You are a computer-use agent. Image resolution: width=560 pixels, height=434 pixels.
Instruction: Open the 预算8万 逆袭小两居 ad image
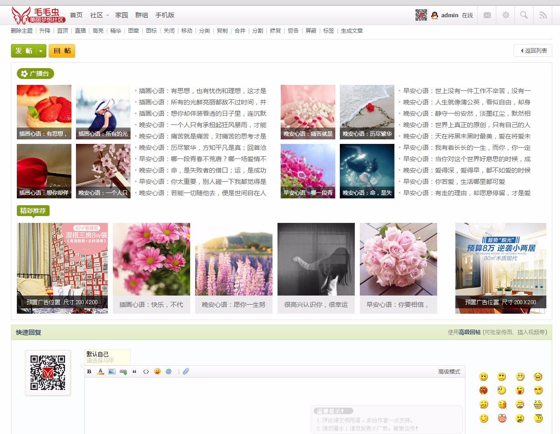501,268
